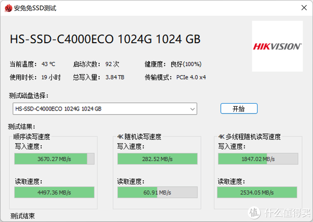The width and height of the screenshot is (313, 222).
Task: Click the multithread read 2534.05 MB/s bar
Action: (257, 192)
